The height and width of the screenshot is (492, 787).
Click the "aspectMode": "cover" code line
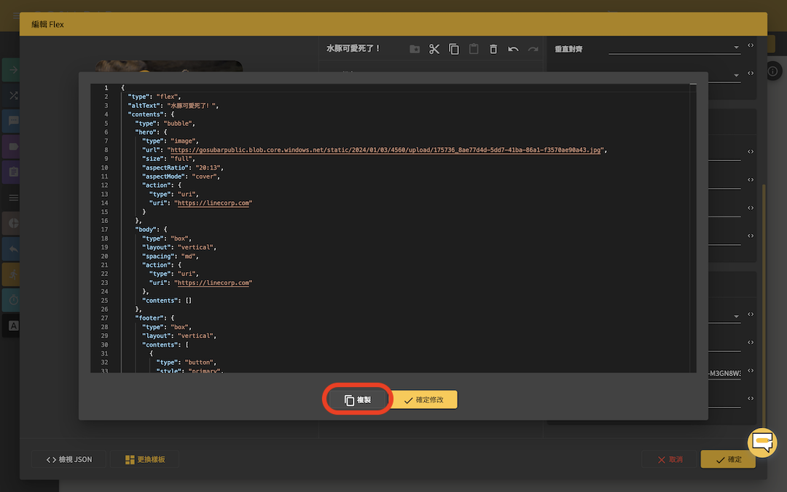tap(181, 176)
